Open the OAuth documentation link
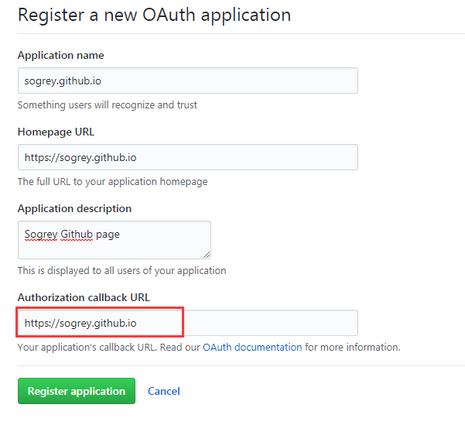 pos(252,348)
